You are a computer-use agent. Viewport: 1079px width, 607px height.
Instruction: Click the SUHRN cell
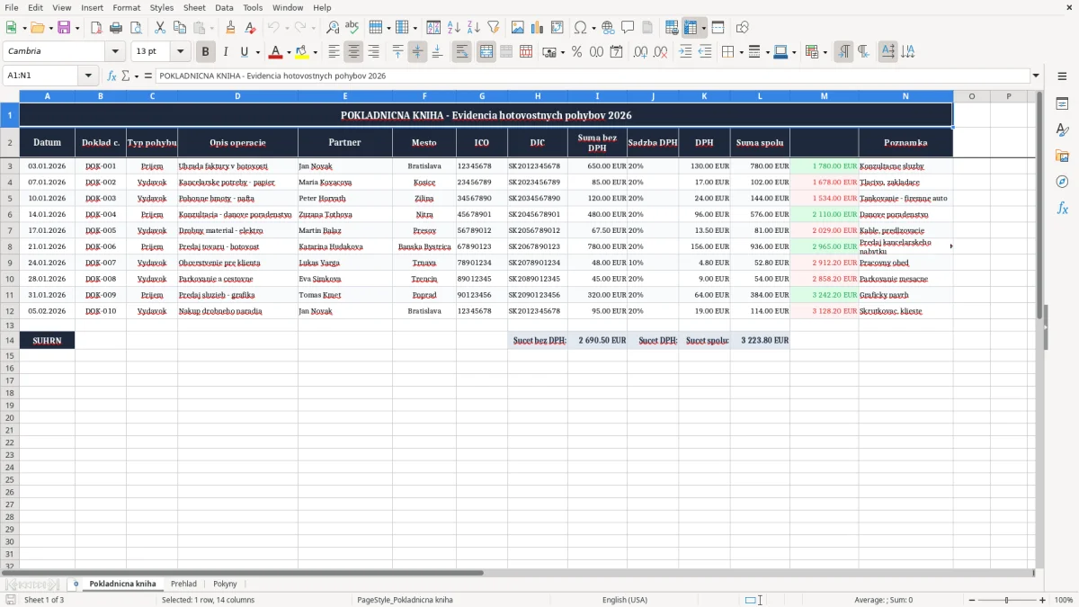47,340
